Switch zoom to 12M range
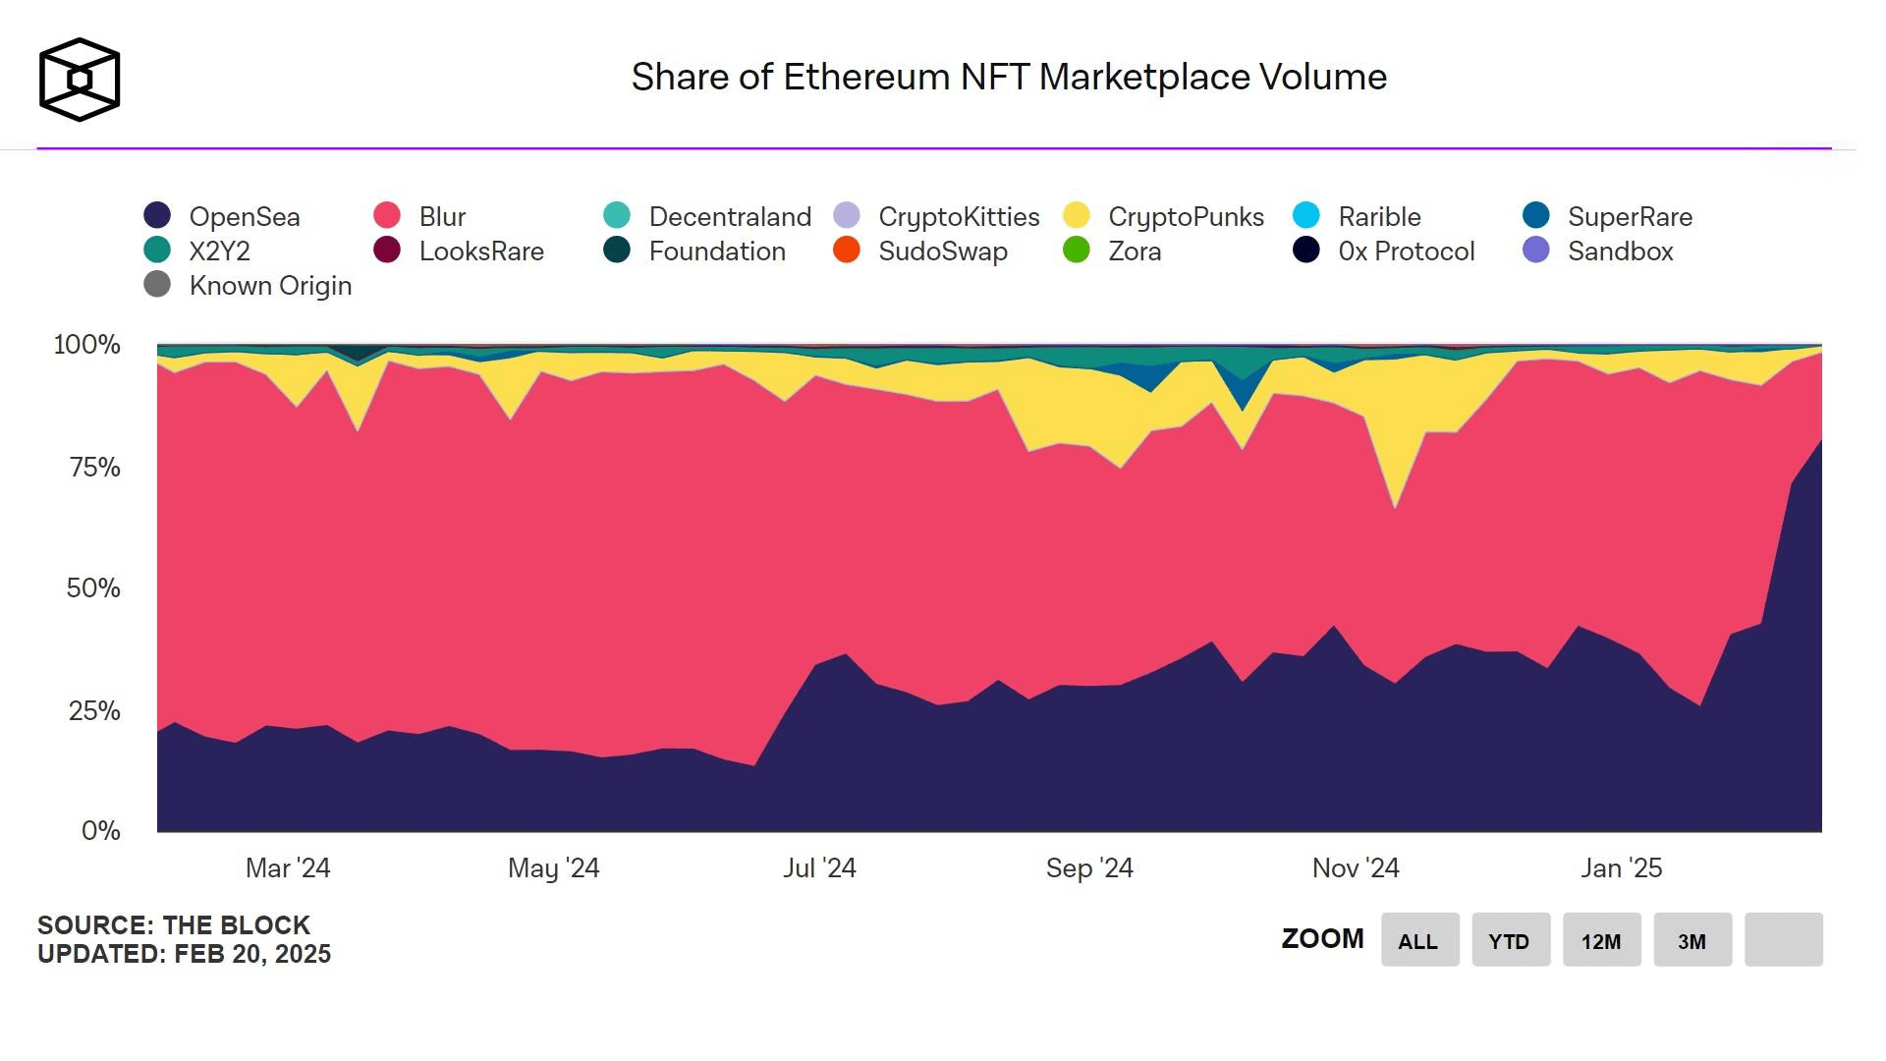The height and width of the screenshot is (1061, 1886). (1601, 940)
